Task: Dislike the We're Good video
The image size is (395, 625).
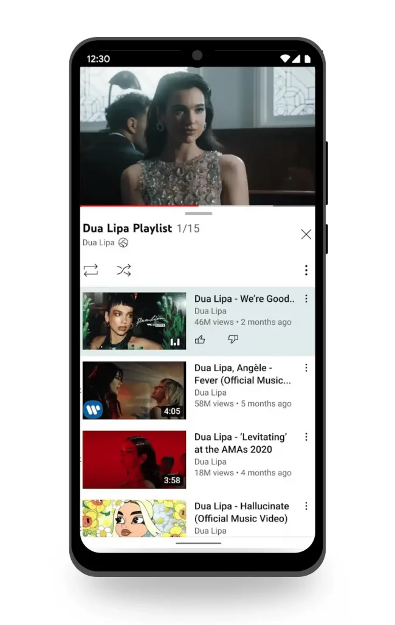Action: (233, 340)
